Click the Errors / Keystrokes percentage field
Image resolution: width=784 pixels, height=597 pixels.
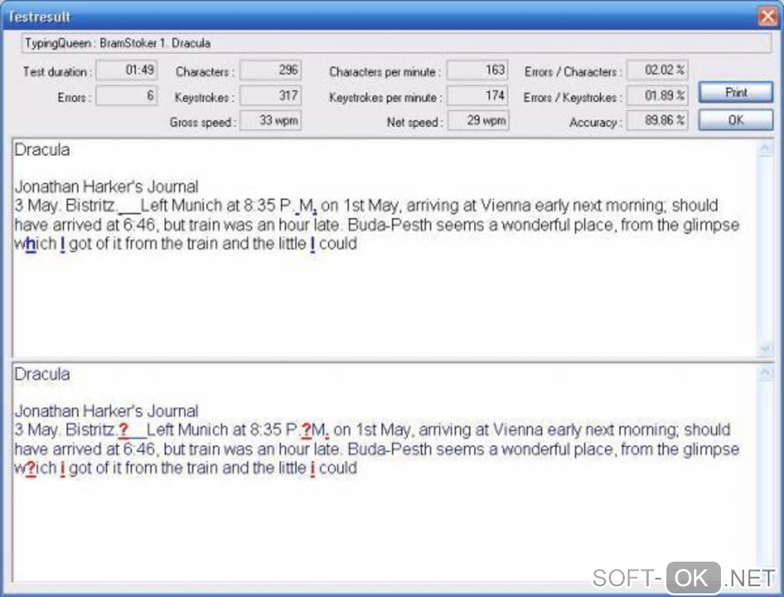click(657, 95)
